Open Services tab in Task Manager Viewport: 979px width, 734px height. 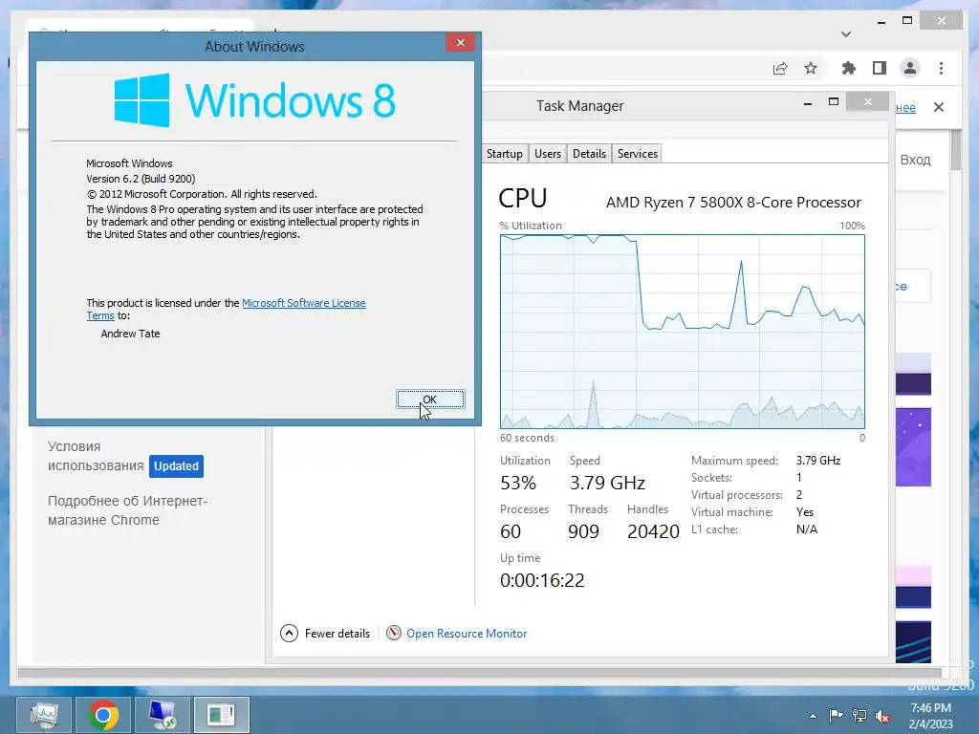pos(637,154)
